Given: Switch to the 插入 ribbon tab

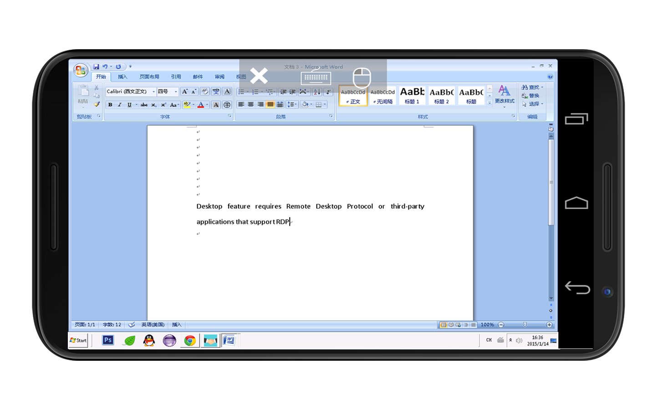Looking at the screenshot, I should click(122, 77).
